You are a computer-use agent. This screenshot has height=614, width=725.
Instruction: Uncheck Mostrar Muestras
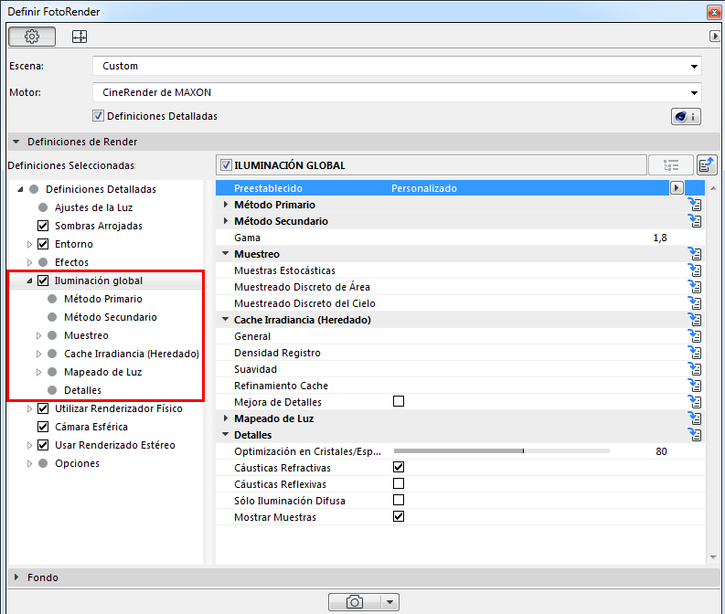[399, 516]
